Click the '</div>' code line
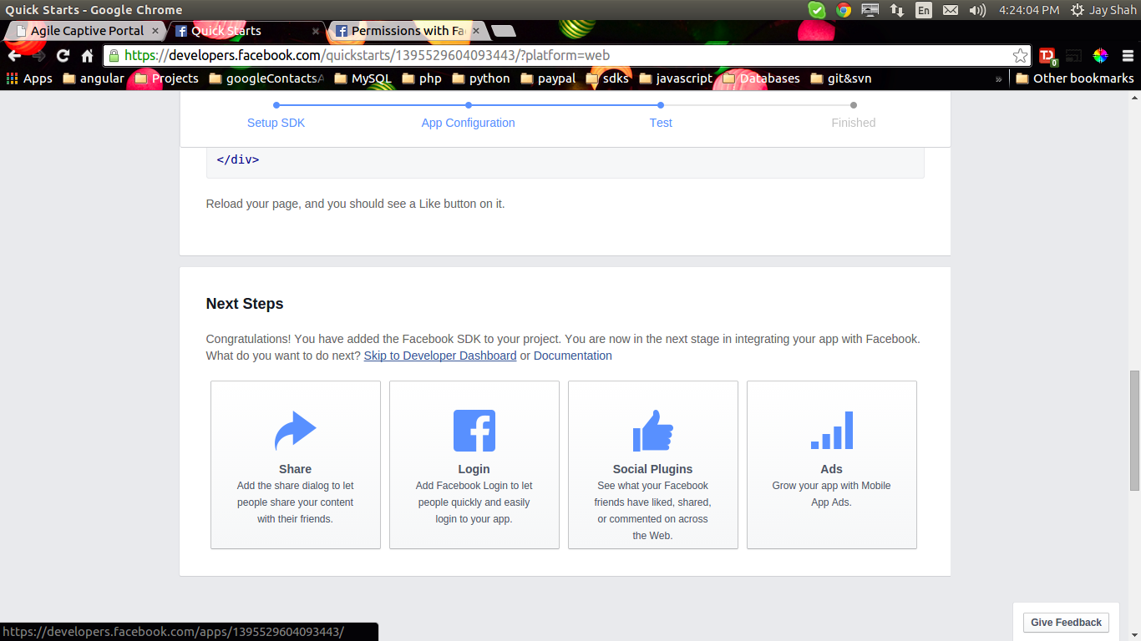The image size is (1141, 641). (x=238, y=159)
